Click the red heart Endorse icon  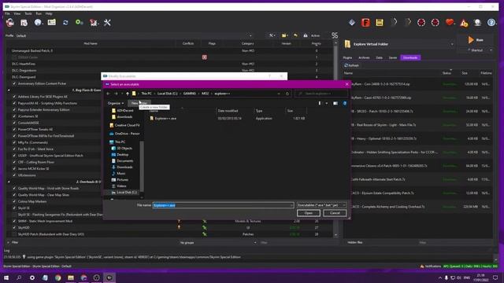point(450,23)
